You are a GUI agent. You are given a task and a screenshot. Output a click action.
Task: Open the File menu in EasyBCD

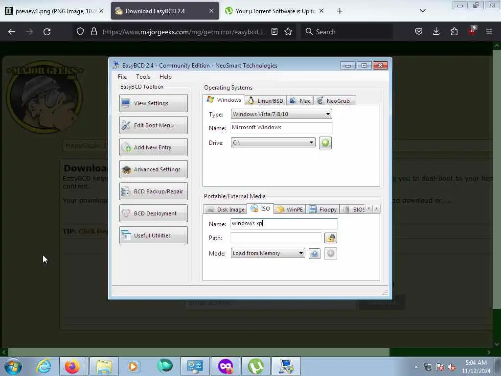(x=122, y=77)
